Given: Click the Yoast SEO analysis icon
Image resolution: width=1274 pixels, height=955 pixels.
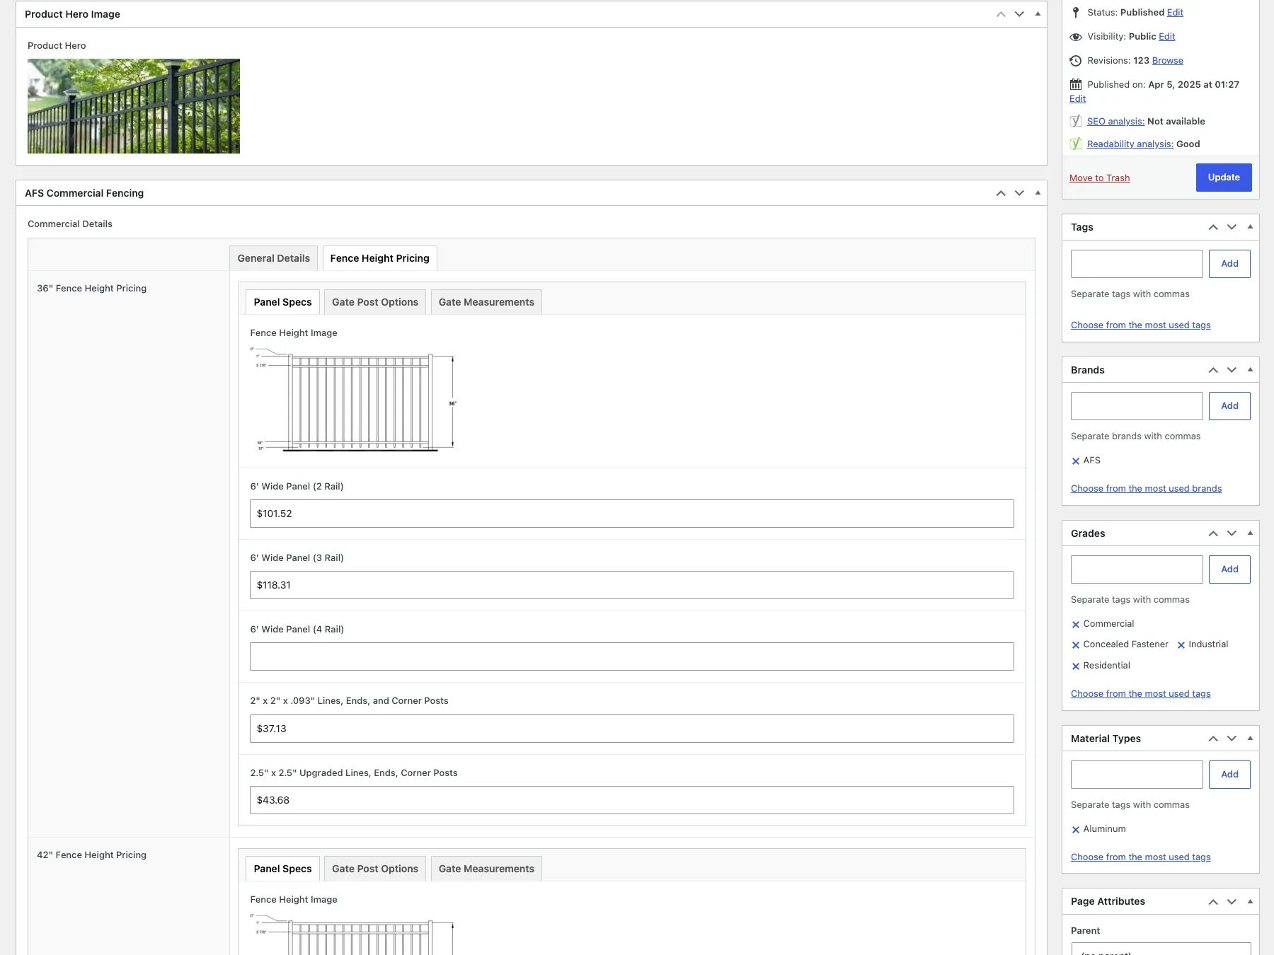Looking at the screenshot, I should (x=1076, y=121).
